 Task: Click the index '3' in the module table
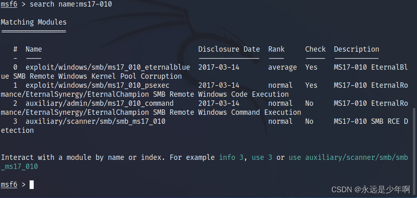pos(16,121)
